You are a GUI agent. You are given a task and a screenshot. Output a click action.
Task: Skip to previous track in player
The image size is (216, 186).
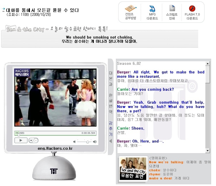pos(31,140)
